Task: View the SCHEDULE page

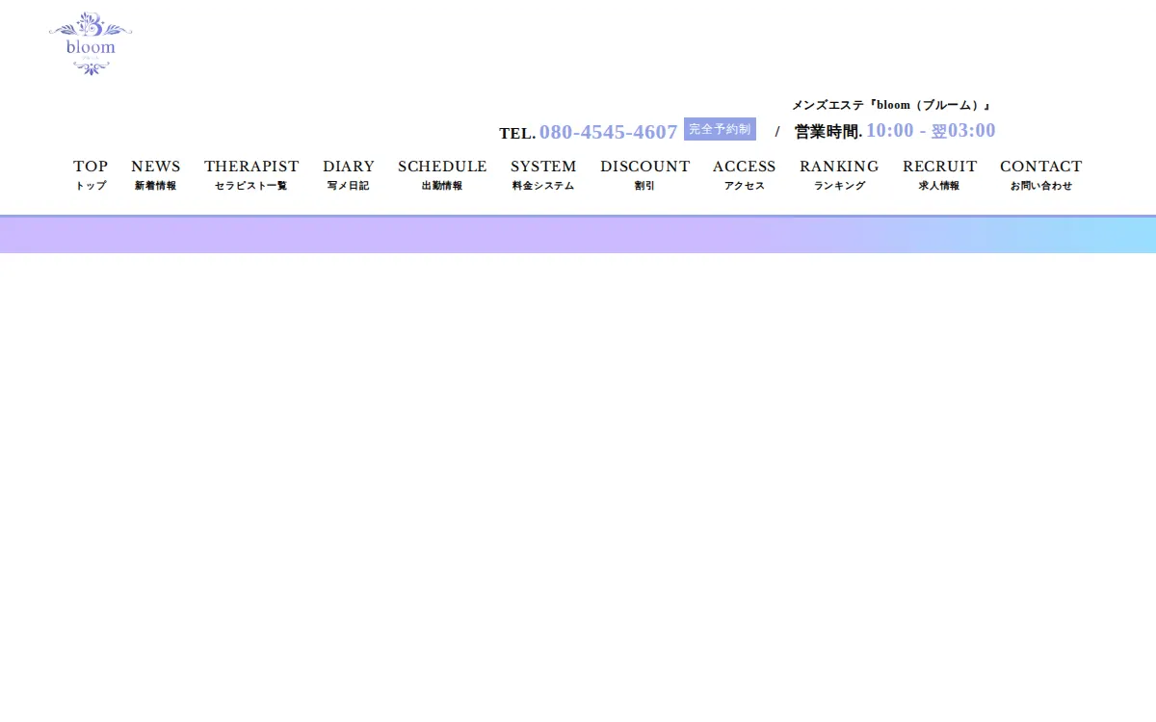Action: click(442, 174)
